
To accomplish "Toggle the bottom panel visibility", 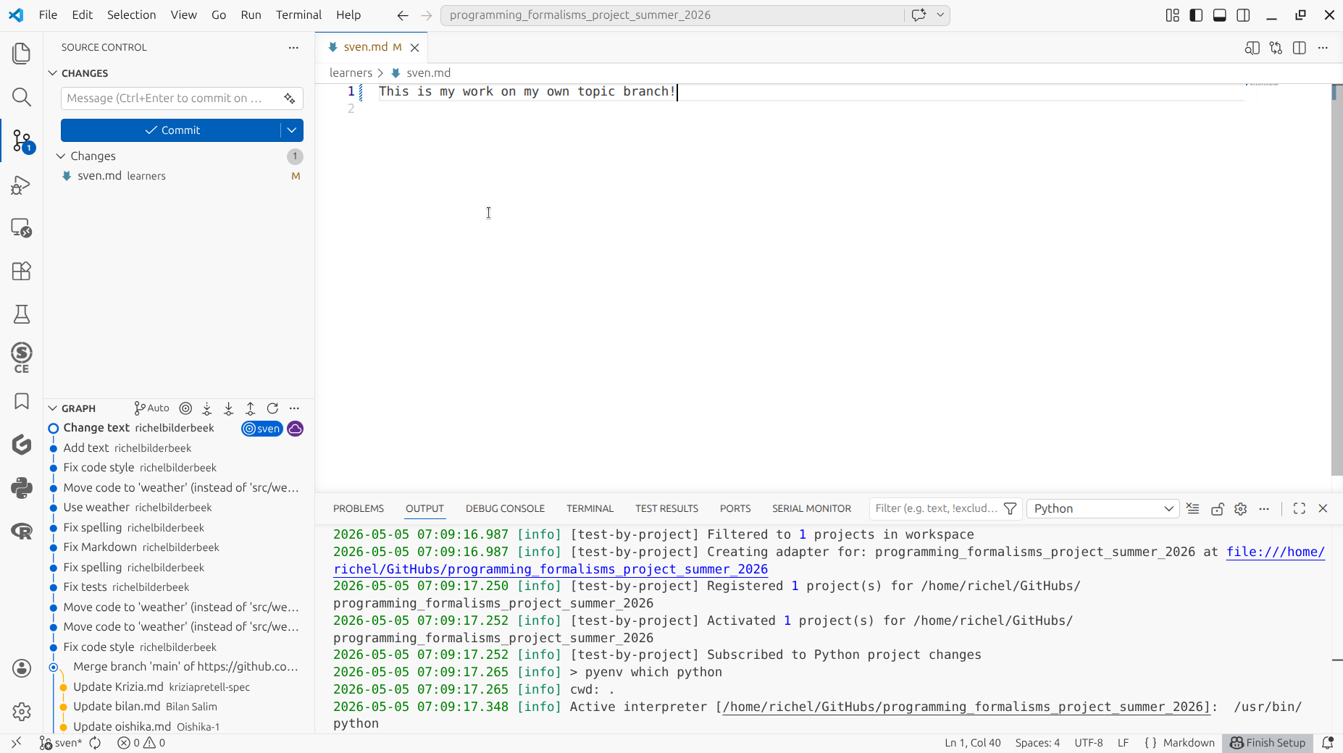I will [x=1220, y=15].
